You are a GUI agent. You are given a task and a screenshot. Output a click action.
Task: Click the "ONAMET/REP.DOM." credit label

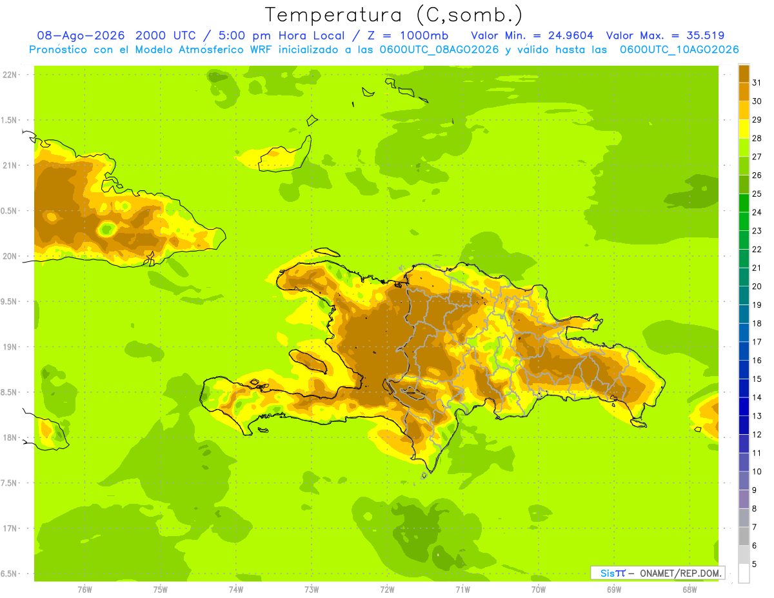681,573
